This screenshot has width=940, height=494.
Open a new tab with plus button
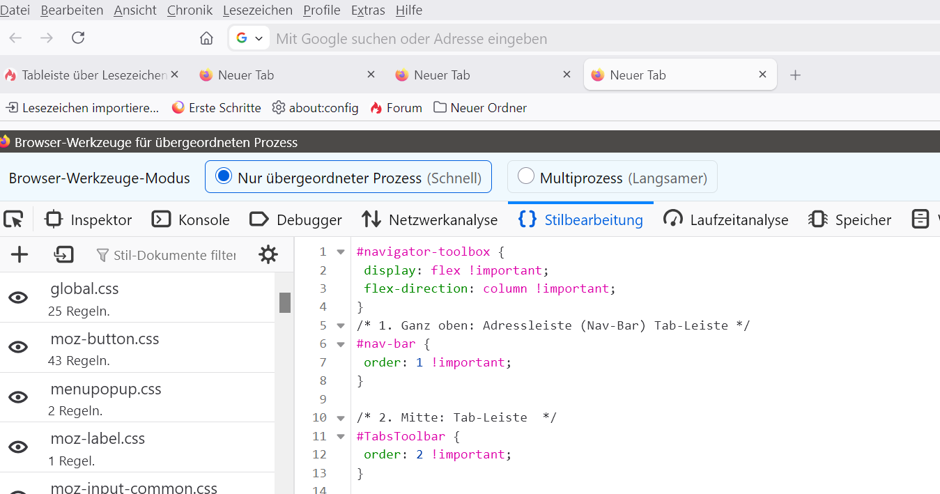point(795,75)
